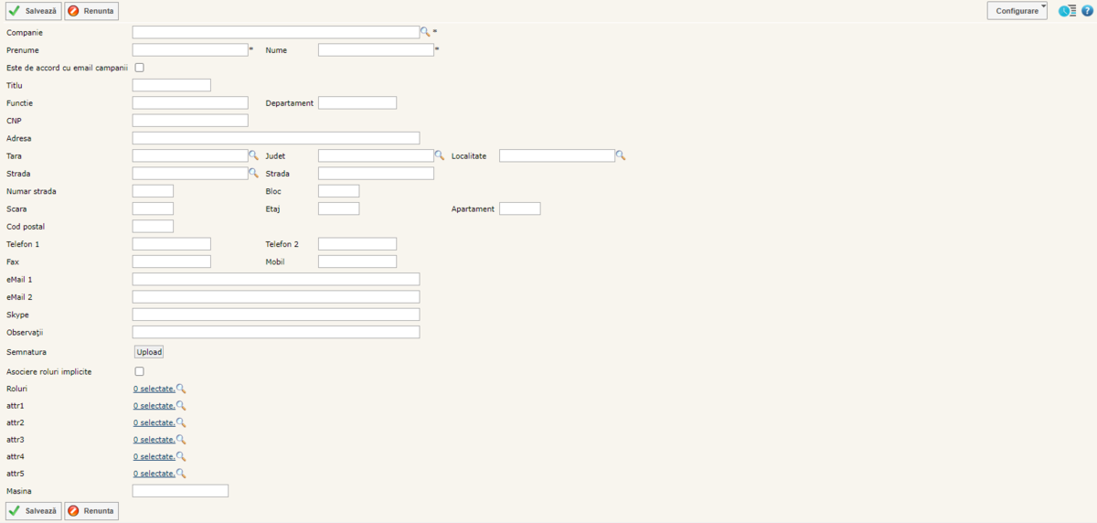Image resolution: width=1097 pixels, height=523 pixels.
Task: Expand the Configurare dropdown button
Action: (1017, 11)
